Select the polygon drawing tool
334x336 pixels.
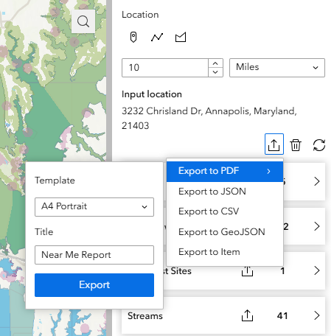tap(181, 38)
